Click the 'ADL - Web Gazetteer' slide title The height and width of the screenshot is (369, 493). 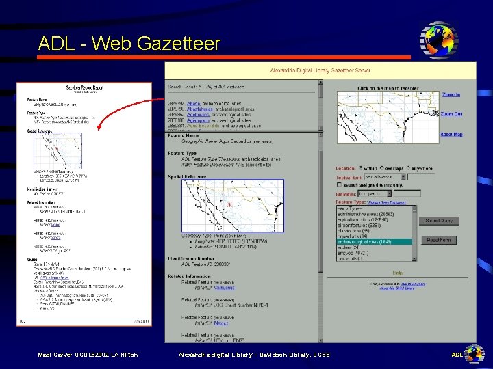(x=129, y=43)
